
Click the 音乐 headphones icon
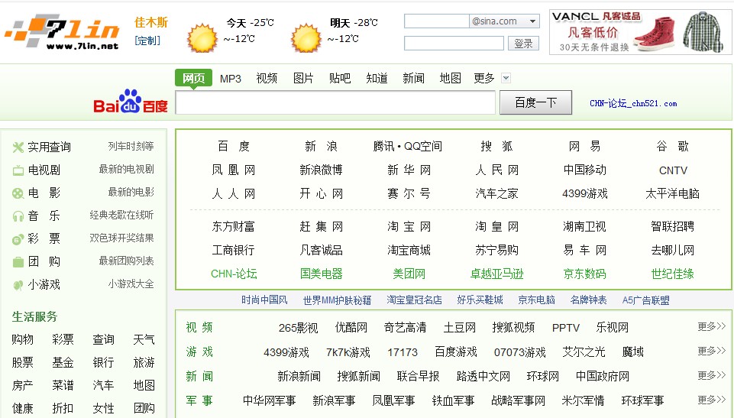pos(18,216)
